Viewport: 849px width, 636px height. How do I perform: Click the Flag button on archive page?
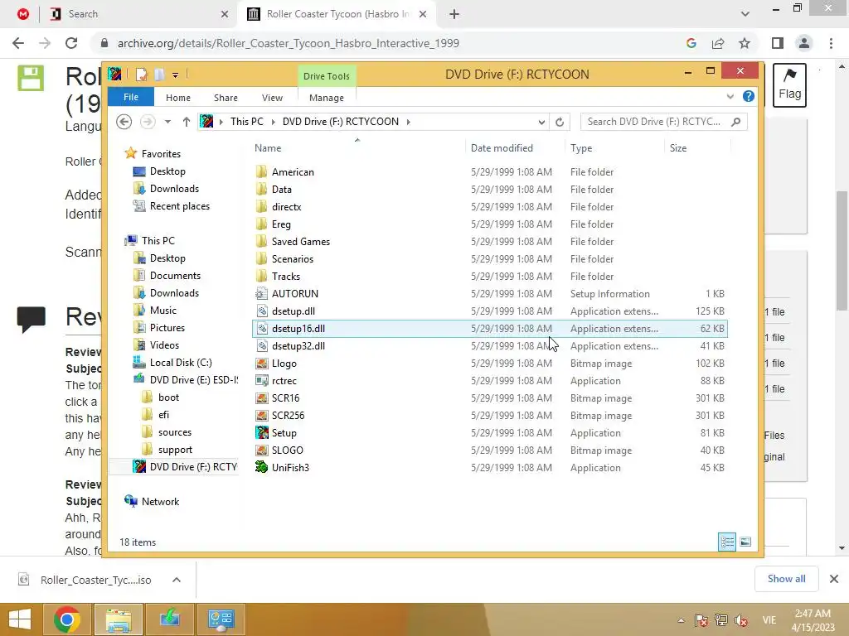[789, 85]
